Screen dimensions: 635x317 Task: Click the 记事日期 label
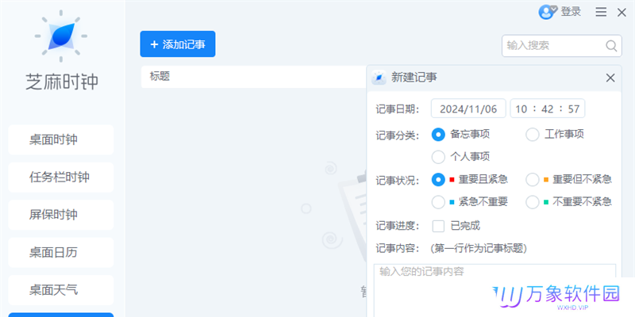click(x=398, y=109)
